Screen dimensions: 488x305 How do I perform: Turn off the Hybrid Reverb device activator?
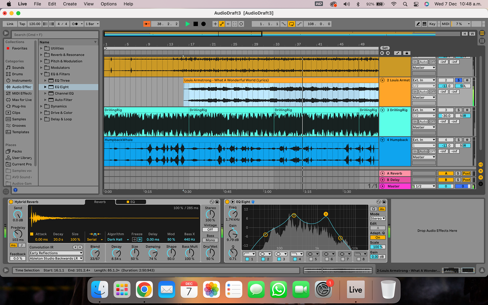coord(11,202)
